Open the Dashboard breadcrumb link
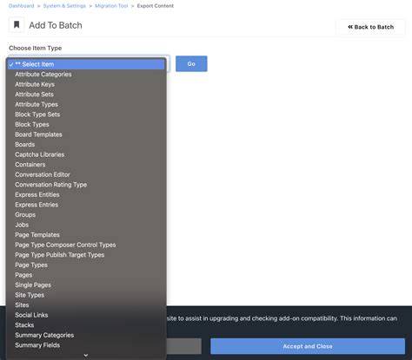Image resolution: width=412 pixels, height=360 pixels. click(x=22, y=6)
